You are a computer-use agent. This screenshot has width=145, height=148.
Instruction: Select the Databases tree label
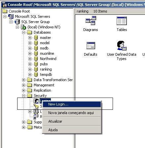click(42, 32)
